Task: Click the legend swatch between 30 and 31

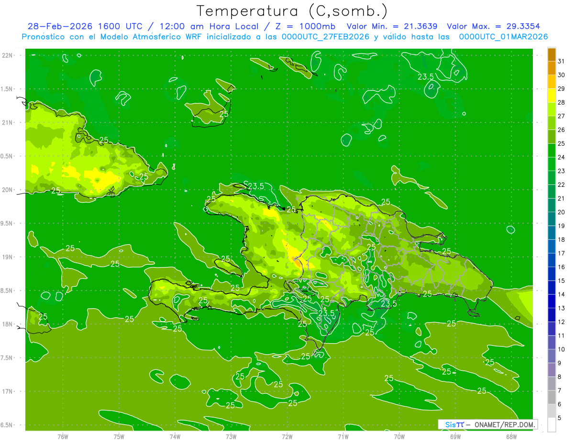Action: 552,68
